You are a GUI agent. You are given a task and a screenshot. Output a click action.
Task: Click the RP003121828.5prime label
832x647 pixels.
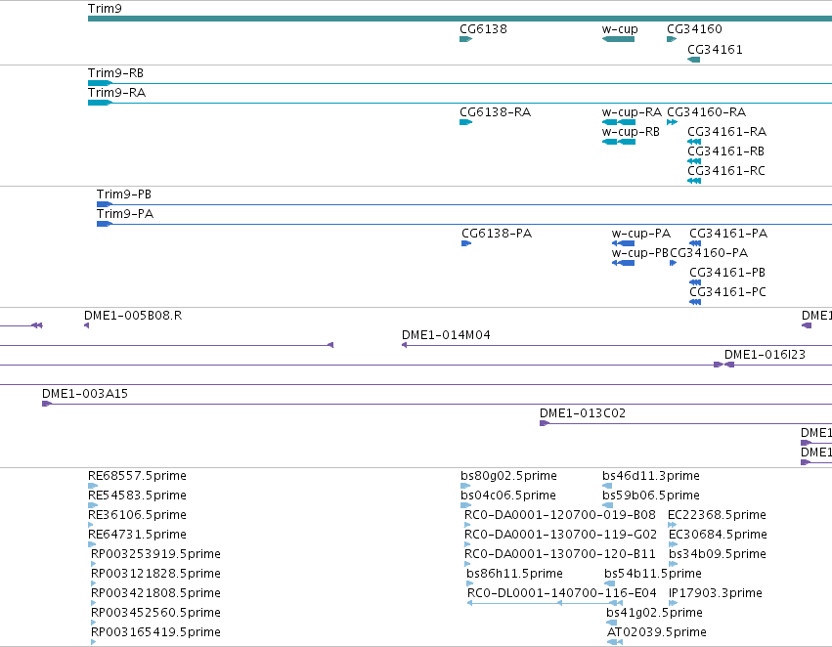click(155, 574)
